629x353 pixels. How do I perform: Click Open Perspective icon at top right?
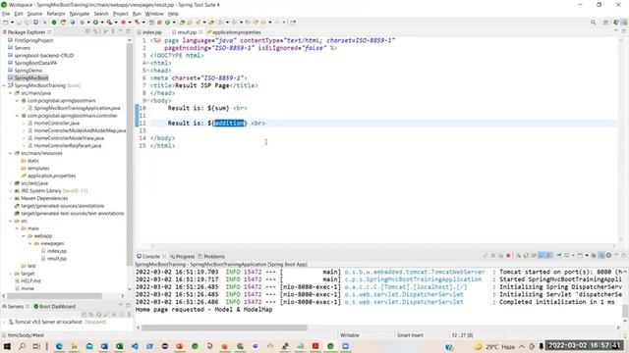pos(605,23)
